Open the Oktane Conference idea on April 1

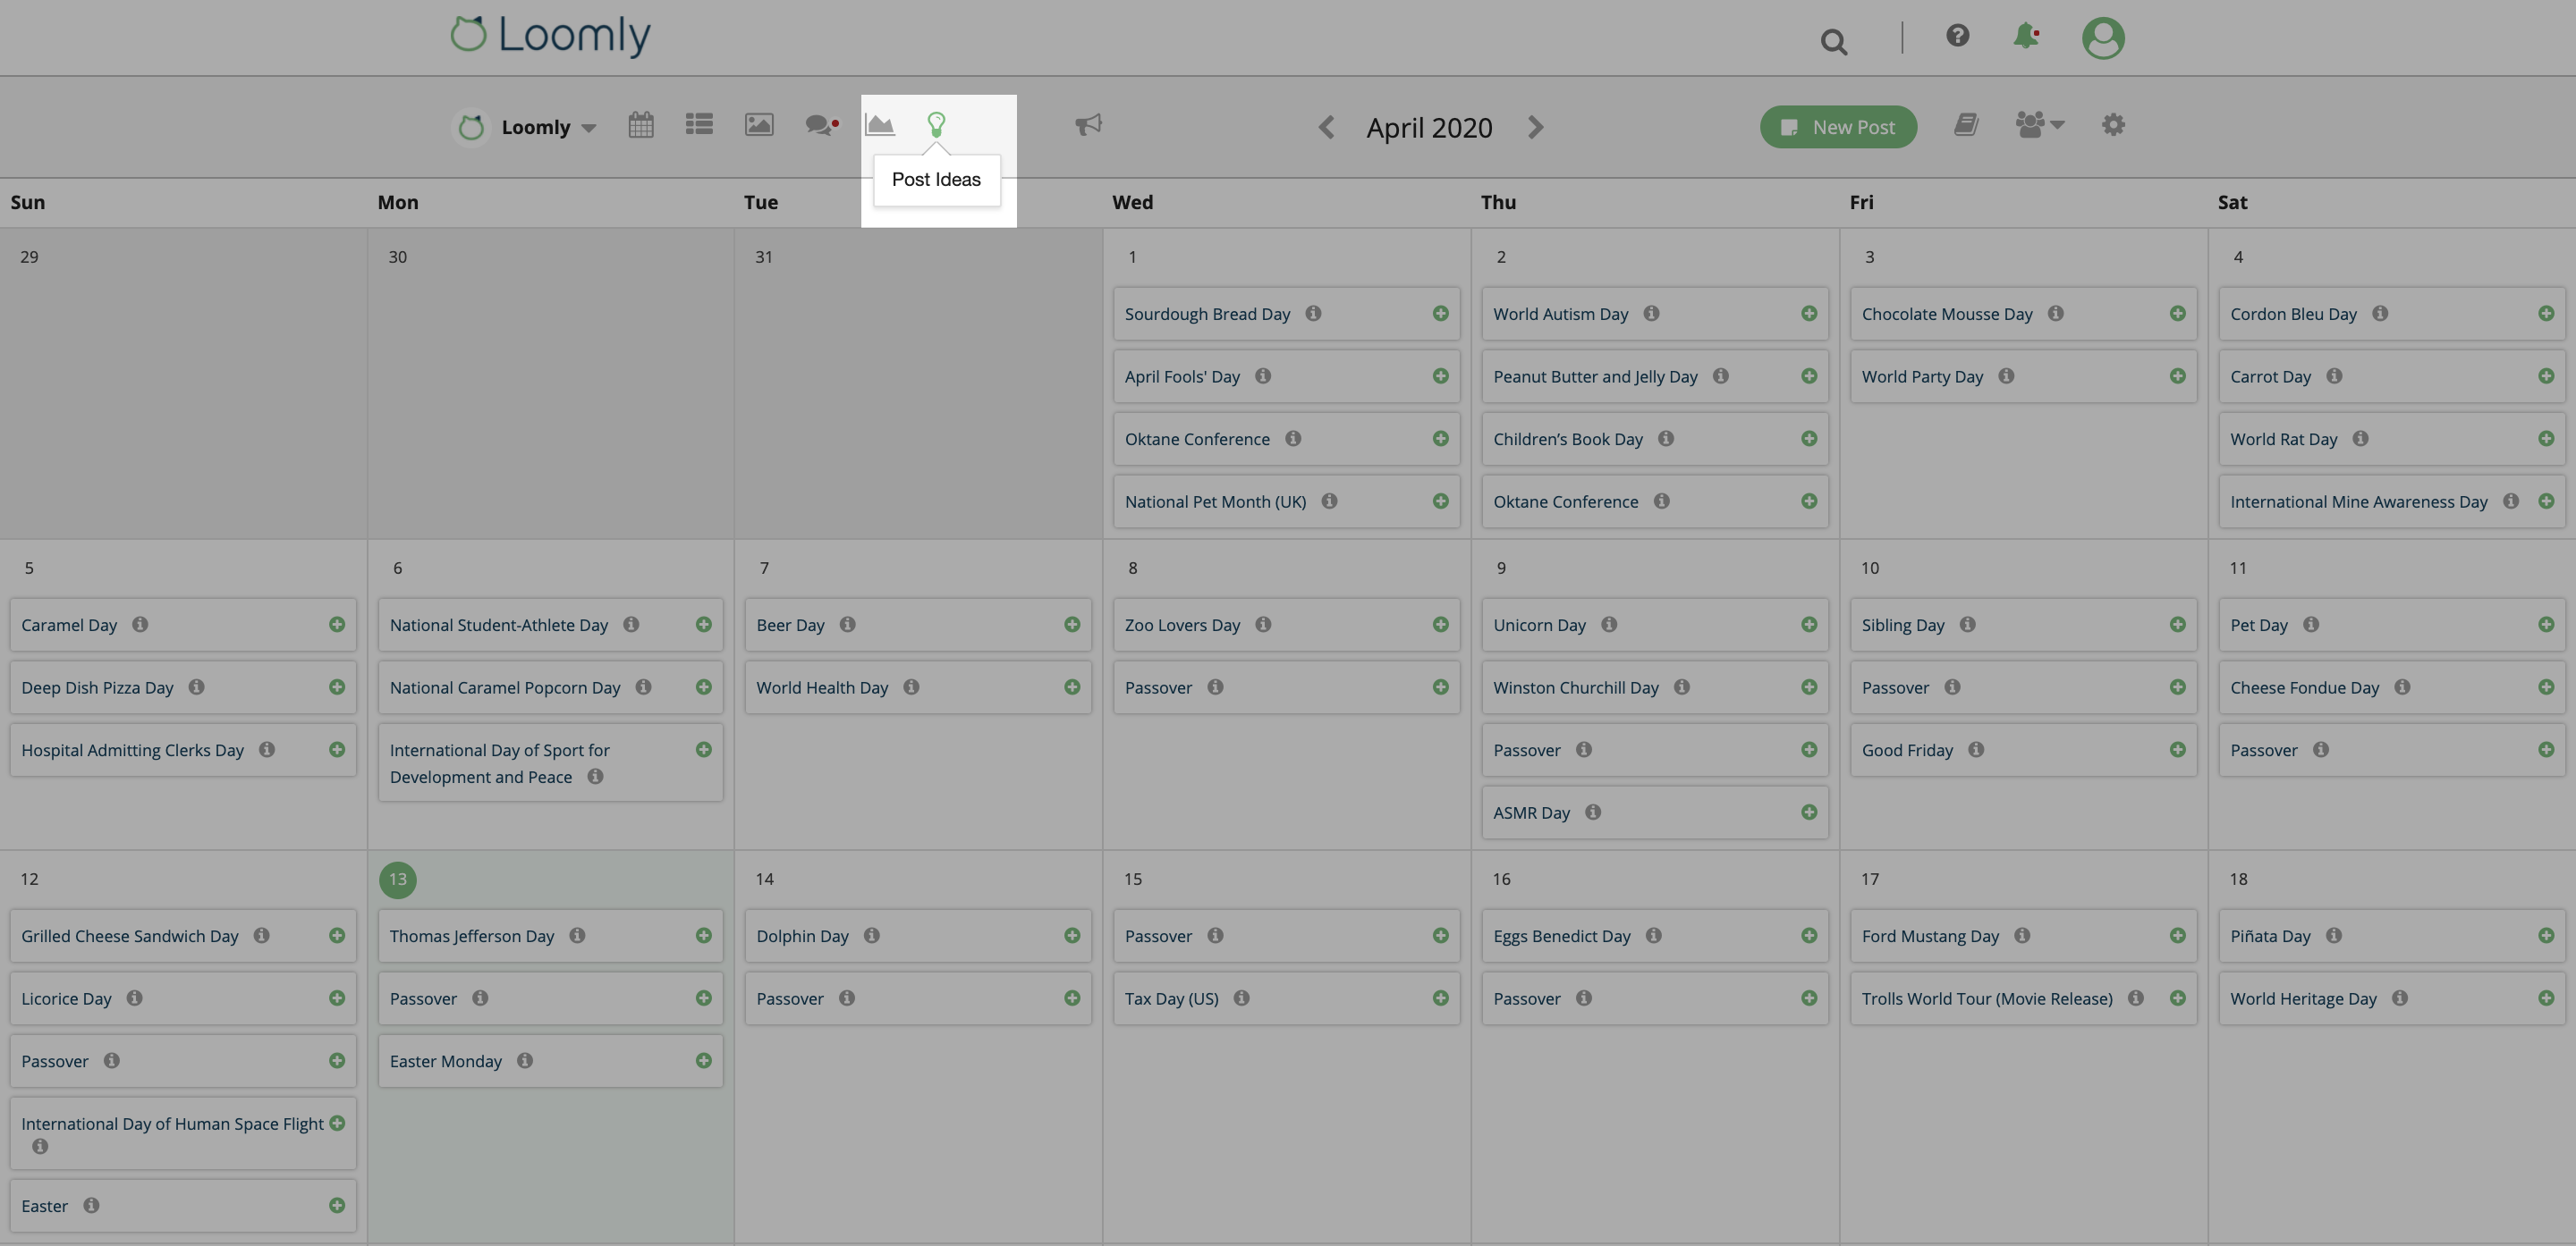(1286, 440)
